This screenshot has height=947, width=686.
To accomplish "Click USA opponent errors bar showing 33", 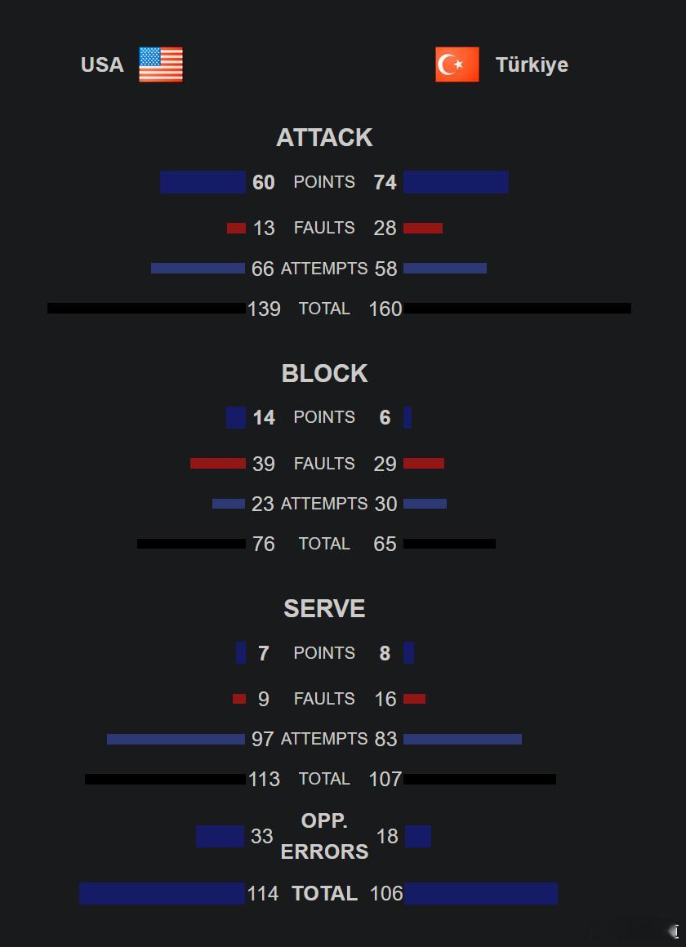I will 220,836.
